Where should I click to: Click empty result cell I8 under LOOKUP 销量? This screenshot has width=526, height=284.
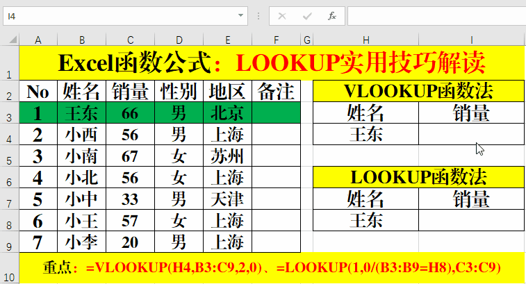click(472, 220)
